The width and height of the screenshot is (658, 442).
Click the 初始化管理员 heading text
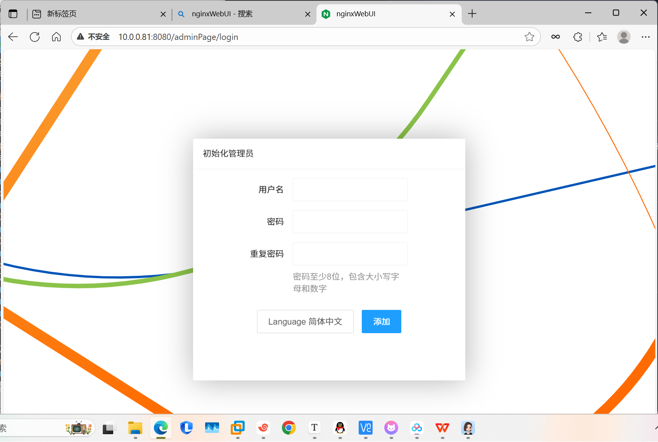228,153
